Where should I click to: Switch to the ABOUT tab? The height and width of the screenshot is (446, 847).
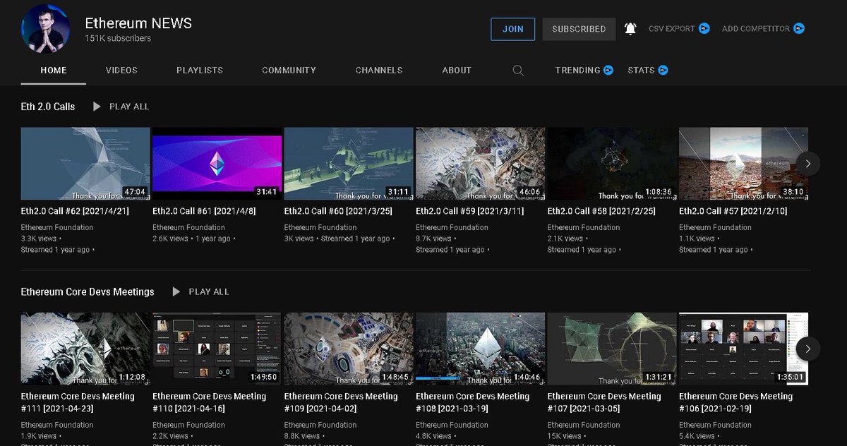[457, 71]
